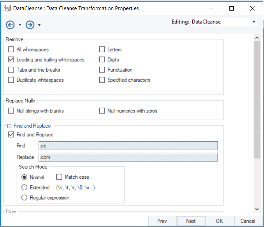Click the back navigation arrow icon
264x227 pixels.
pos(10,25)
